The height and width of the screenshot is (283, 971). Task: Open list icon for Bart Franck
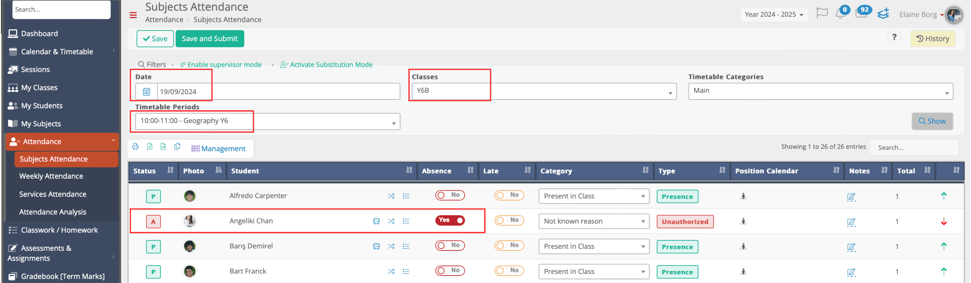[x=406, y=271]
